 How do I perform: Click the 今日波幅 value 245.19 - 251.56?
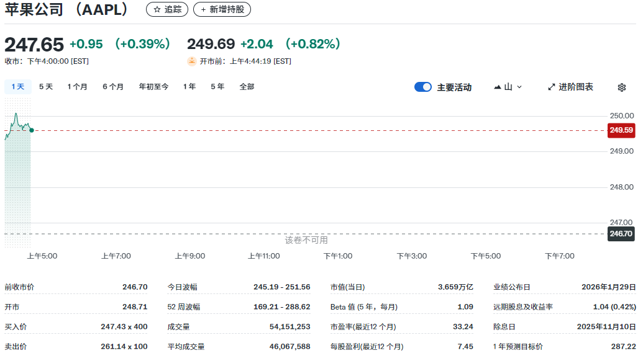[x=281, y=287]
